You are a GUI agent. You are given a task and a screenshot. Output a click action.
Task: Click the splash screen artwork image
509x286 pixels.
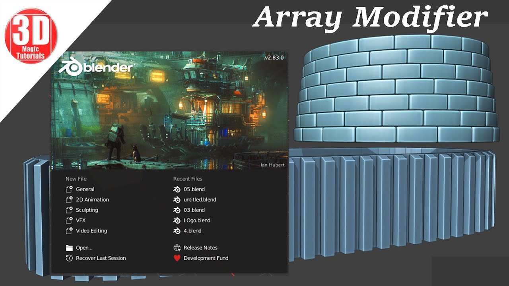click(x=169, y=110)
